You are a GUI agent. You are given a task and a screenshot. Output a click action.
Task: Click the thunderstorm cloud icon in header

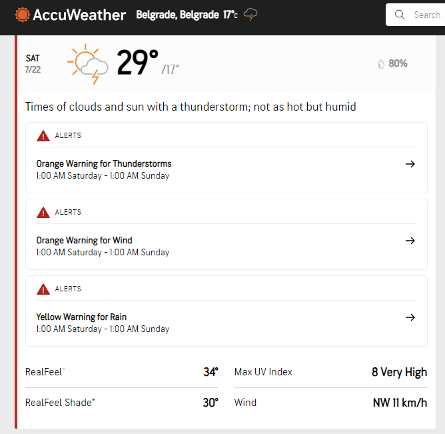[251, 15]
